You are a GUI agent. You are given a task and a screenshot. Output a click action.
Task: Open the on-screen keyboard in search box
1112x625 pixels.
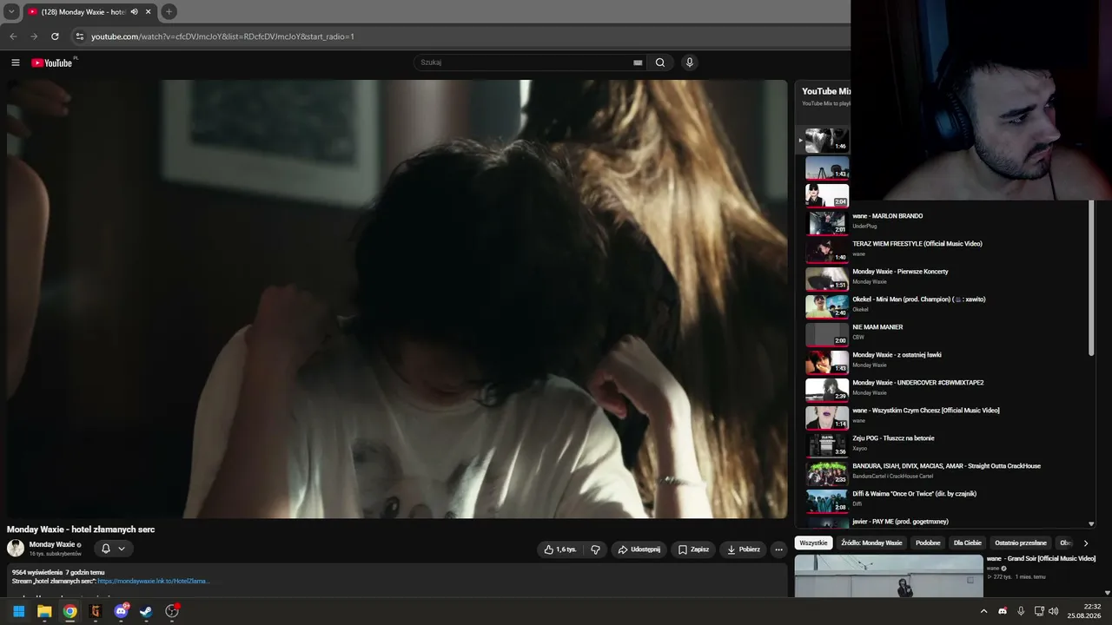point(638,62)
